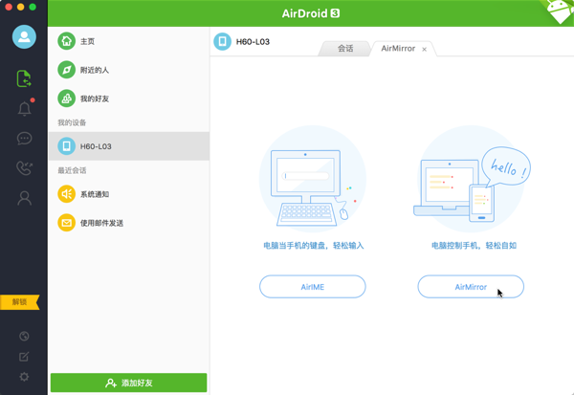
Task: Click the H60-L03 title in header
Action: 253,42
